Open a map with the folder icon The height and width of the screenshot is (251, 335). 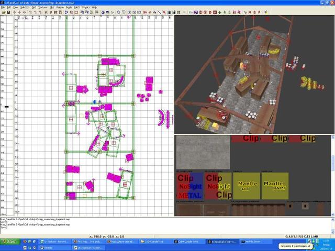click(x=4, y=13)
